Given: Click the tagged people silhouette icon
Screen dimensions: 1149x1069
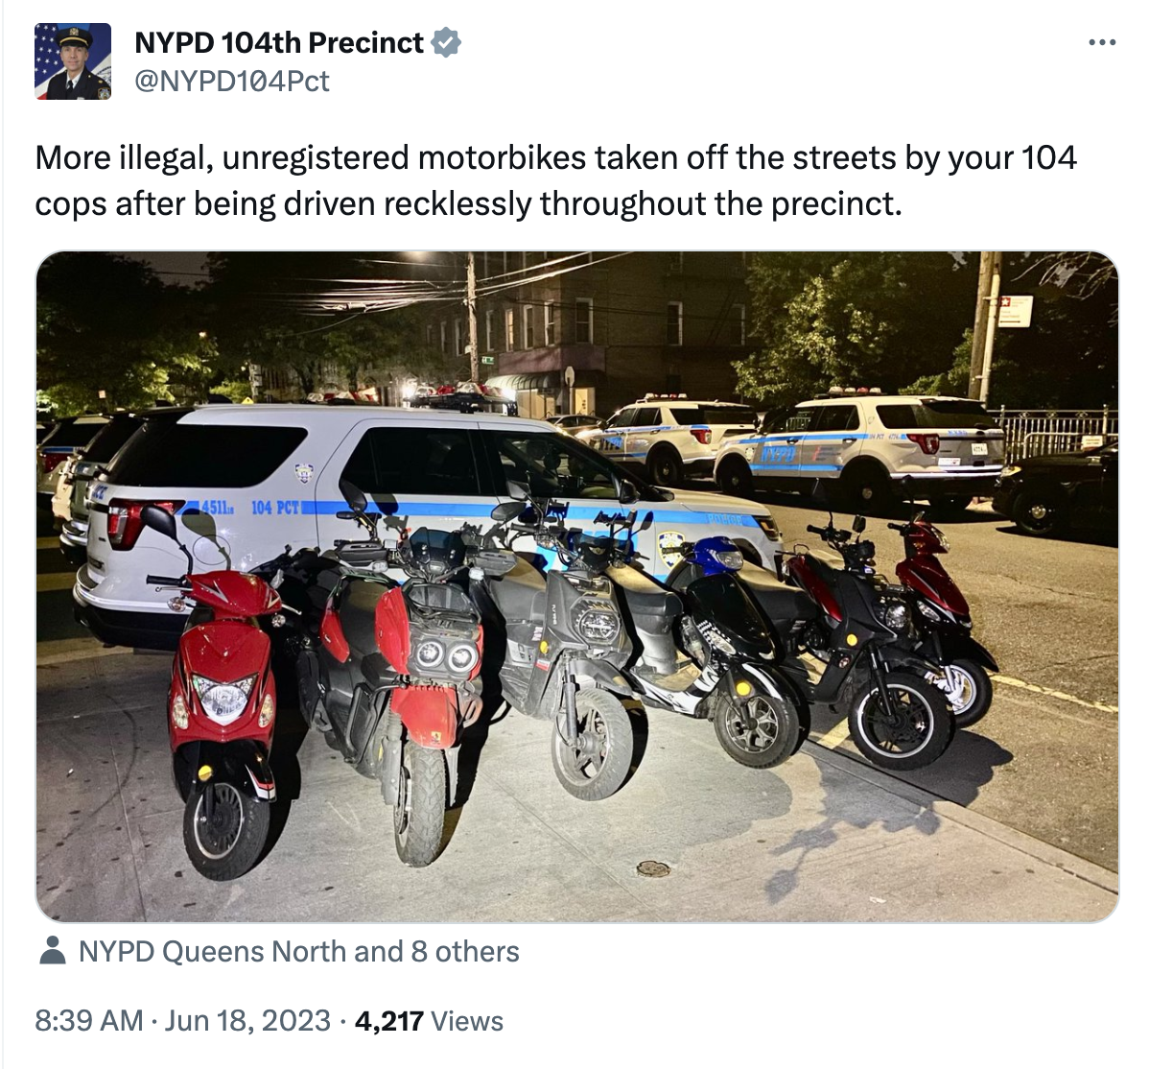Looking at the screenshot, I should tap(52, 951).
